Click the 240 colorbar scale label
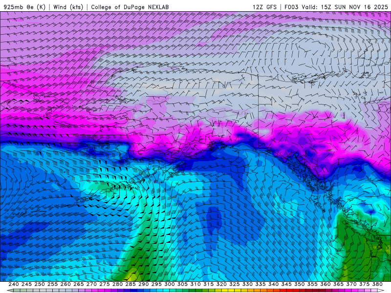The image size is (391, 293). (x=14, y=284)
